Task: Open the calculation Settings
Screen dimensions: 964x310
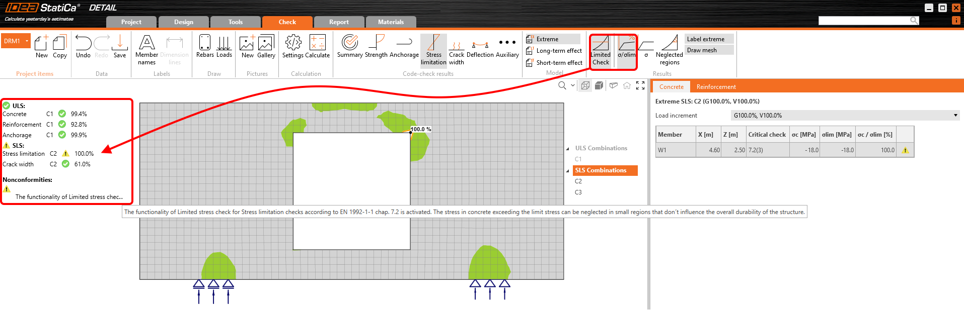Action: (x=292, y=47)
